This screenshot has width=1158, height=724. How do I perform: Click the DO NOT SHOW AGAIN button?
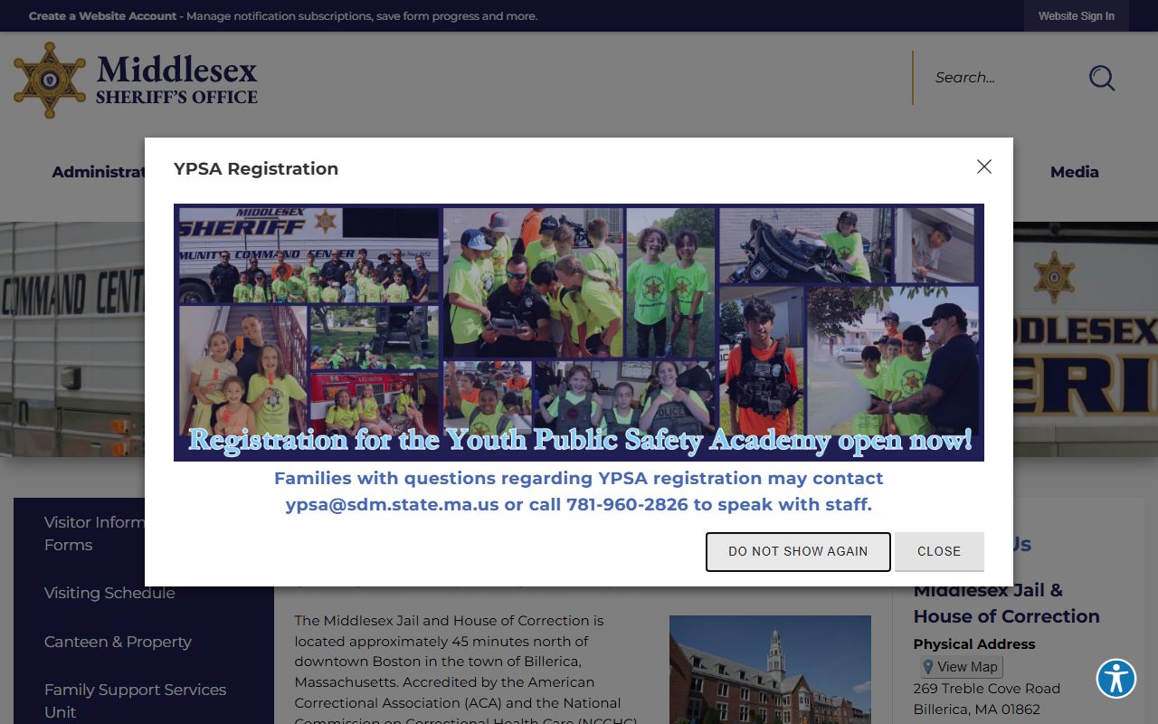[x=798, y=551]
